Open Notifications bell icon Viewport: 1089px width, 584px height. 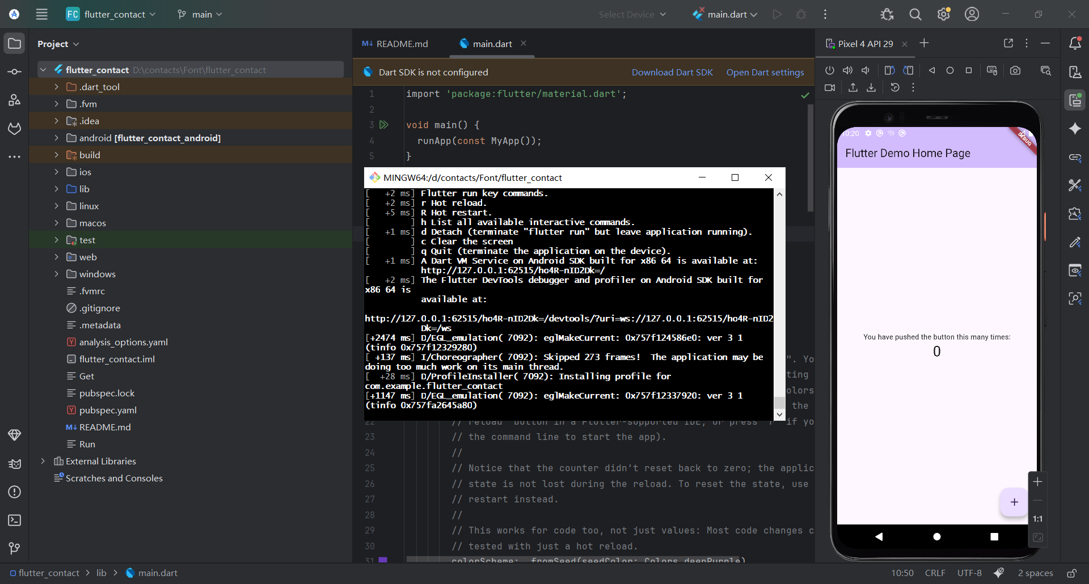click(1075, 44)
